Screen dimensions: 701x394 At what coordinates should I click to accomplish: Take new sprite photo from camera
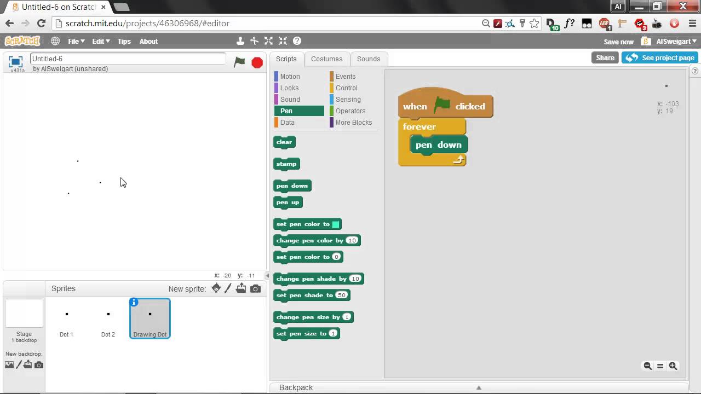point(255,288)
